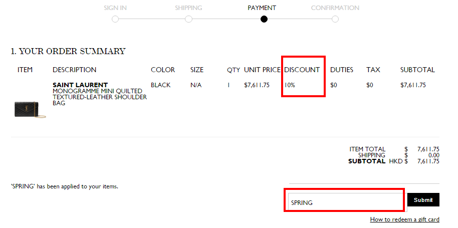Click the Shipping step circle
This screenshot has height=228, width=458.
point(189,19)
